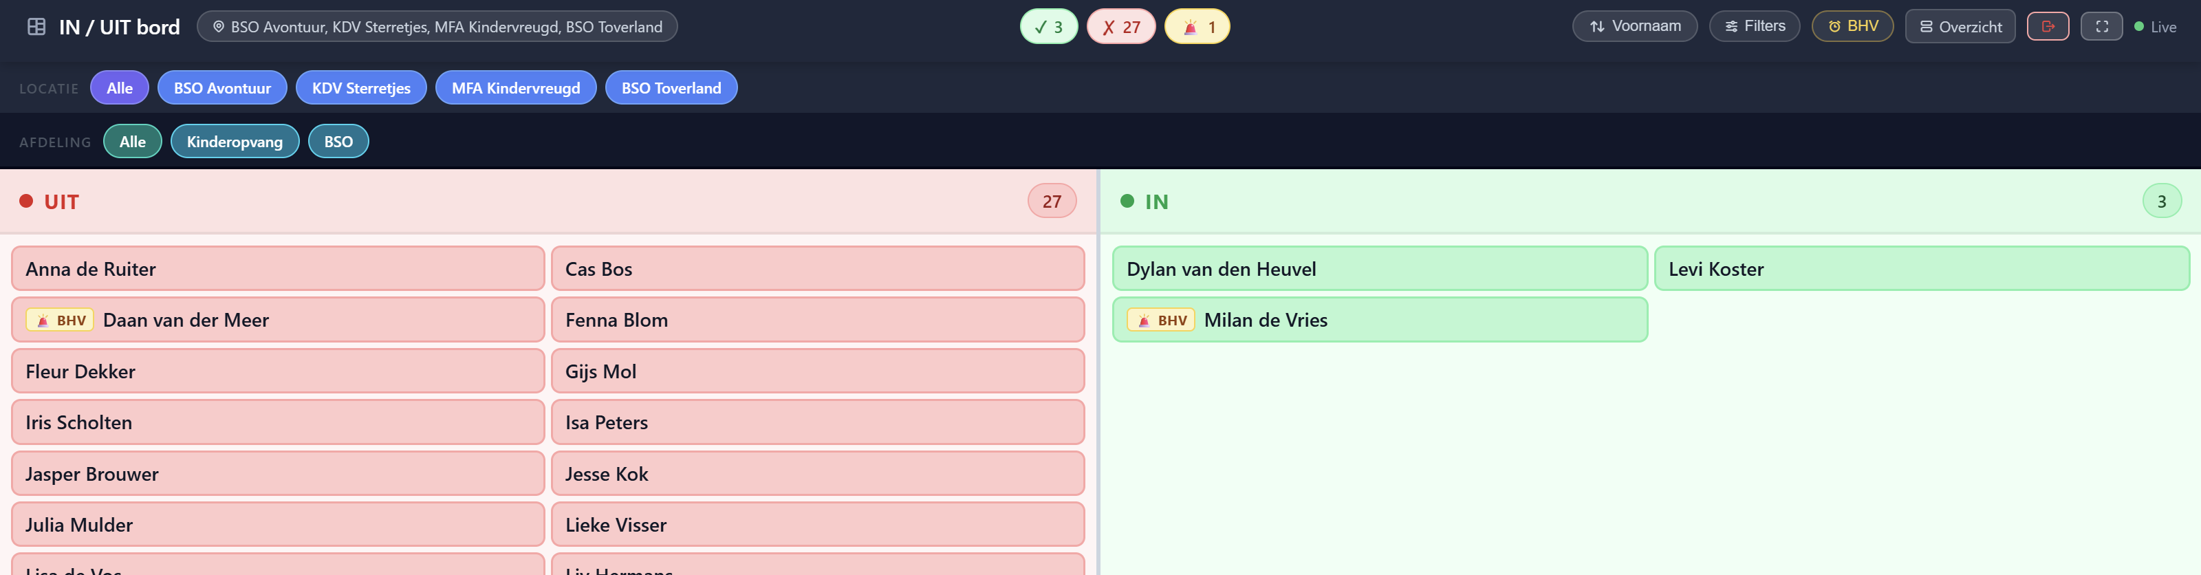
Task: Open the Overzicht view
Action: (1959, 27)
